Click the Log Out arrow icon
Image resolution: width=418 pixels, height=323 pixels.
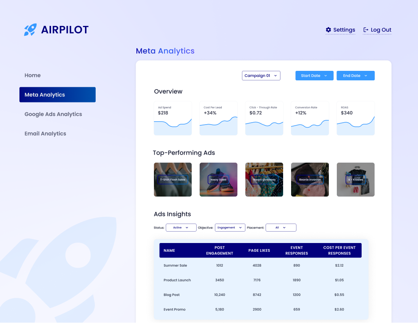pyautogui.click(x=366, y=30)
